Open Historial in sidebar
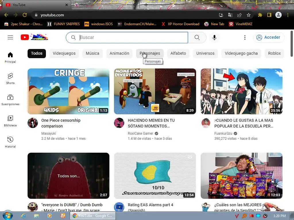The image size is (294, 220). pos(10,142)
